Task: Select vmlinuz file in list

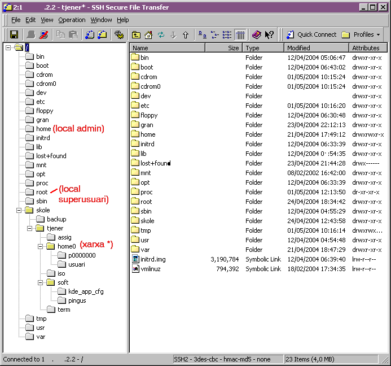Action: [x=151, y=269]
